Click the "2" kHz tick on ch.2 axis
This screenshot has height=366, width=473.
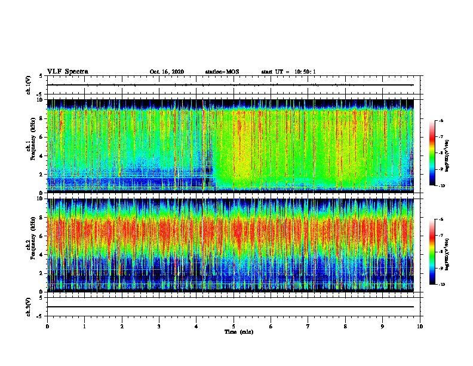42,273
